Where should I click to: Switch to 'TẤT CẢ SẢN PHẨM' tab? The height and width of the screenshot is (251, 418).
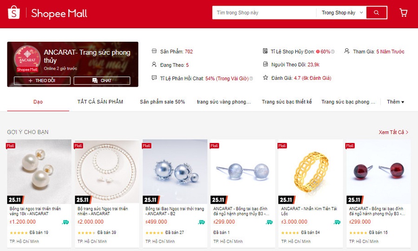(100, 102)
